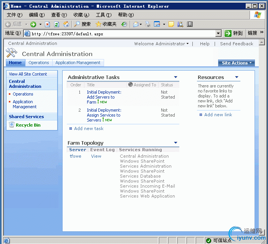
Task: Click the page scrollbar up arrow
Action: (x=262, y=42)
